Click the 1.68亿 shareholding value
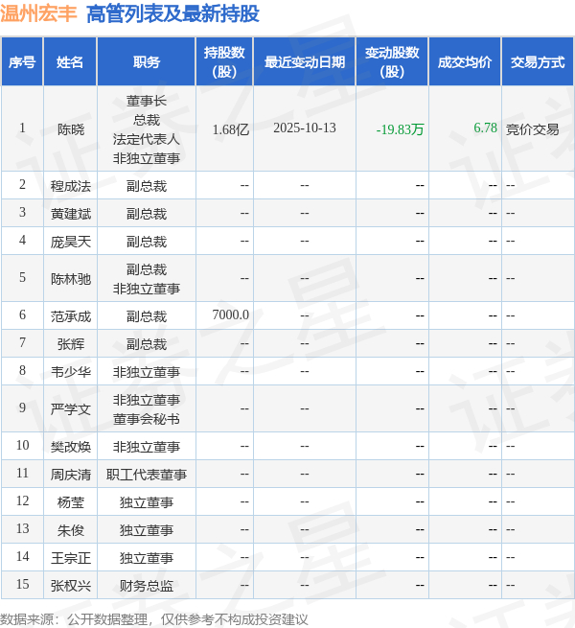The image size is (575, 628). pos(231,129)
